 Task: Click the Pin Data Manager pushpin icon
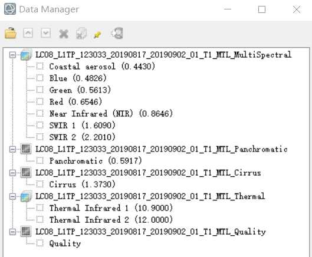point(97,35)
